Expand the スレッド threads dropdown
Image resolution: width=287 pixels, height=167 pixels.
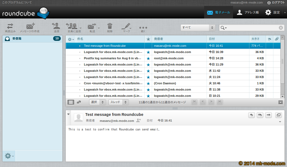118,102
